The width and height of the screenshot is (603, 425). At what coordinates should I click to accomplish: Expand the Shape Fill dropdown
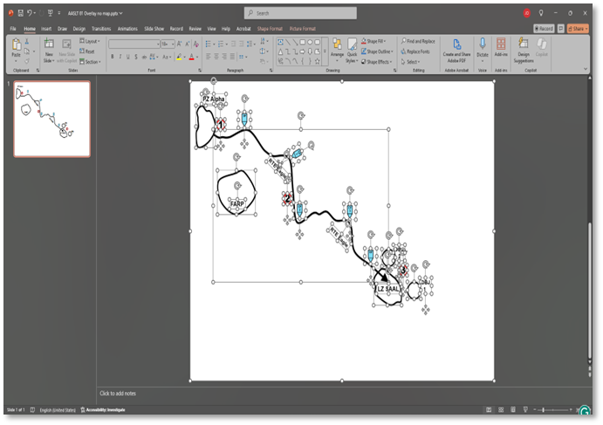point(376,41)
